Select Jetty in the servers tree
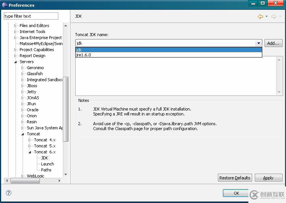This screenshot has width=286, height=203. 32,92
